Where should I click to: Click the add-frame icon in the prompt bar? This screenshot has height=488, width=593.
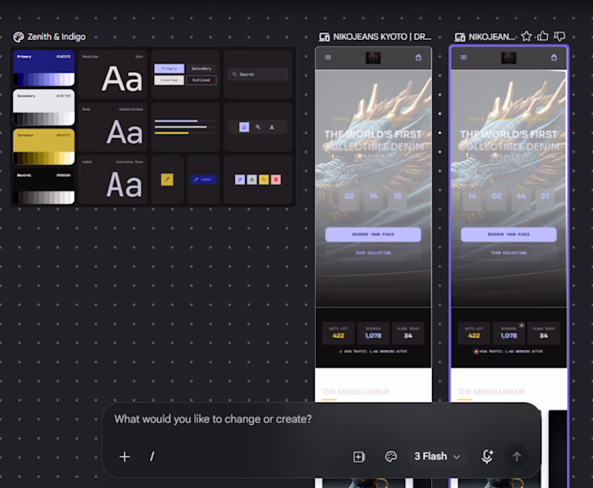point(359,457)
